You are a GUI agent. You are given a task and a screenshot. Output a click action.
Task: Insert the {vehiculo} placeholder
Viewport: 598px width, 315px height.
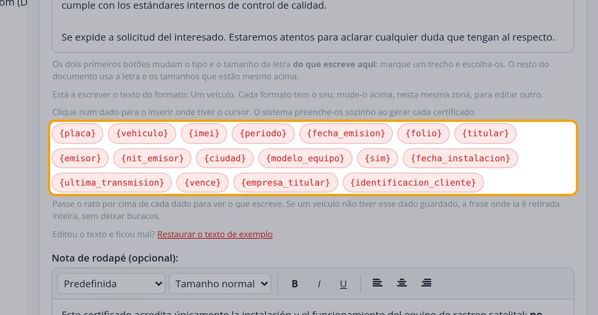tap(142, 134)
